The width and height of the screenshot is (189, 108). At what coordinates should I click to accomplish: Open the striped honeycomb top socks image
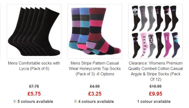[x=95, y=31]
